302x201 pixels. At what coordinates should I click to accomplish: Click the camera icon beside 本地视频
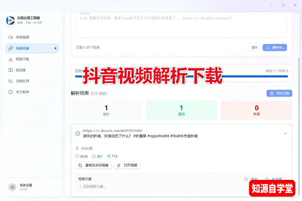click(11, 37)
